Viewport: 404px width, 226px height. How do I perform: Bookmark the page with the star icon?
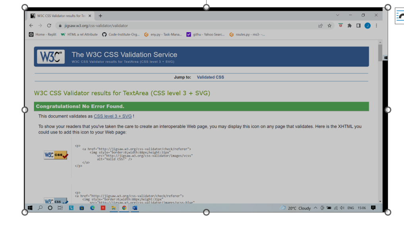click(x=330, y=25)
